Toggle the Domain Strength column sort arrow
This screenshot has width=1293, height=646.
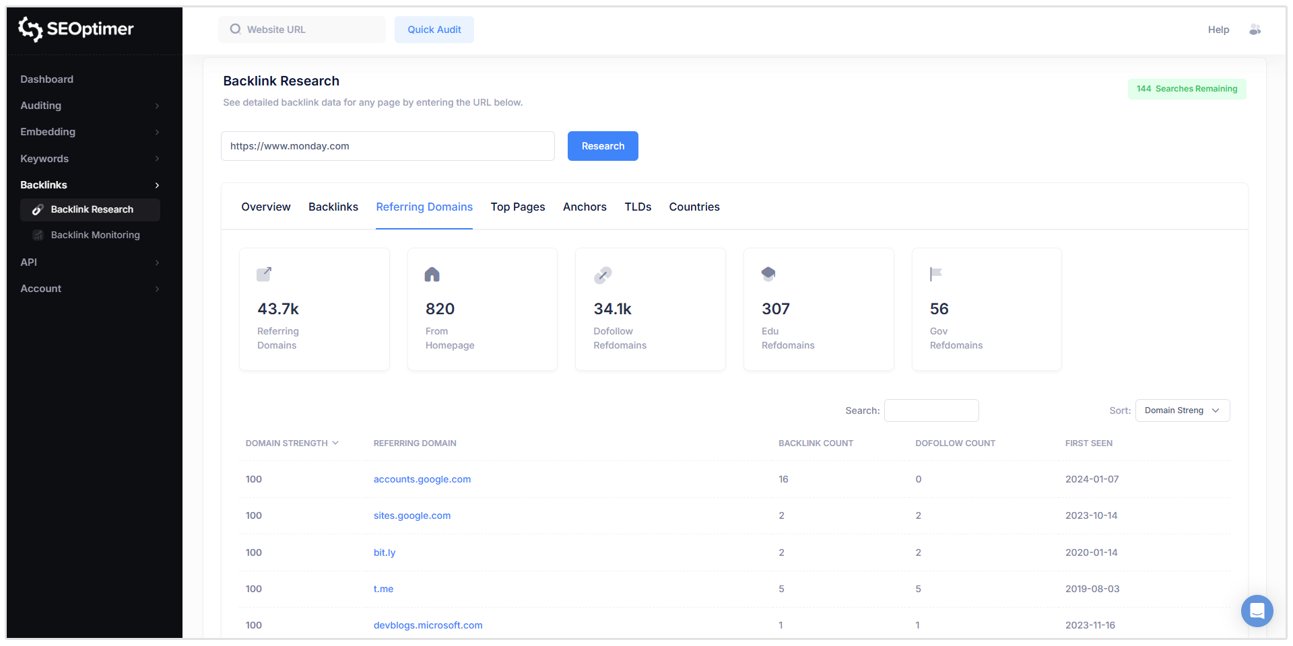pos(335,443)
